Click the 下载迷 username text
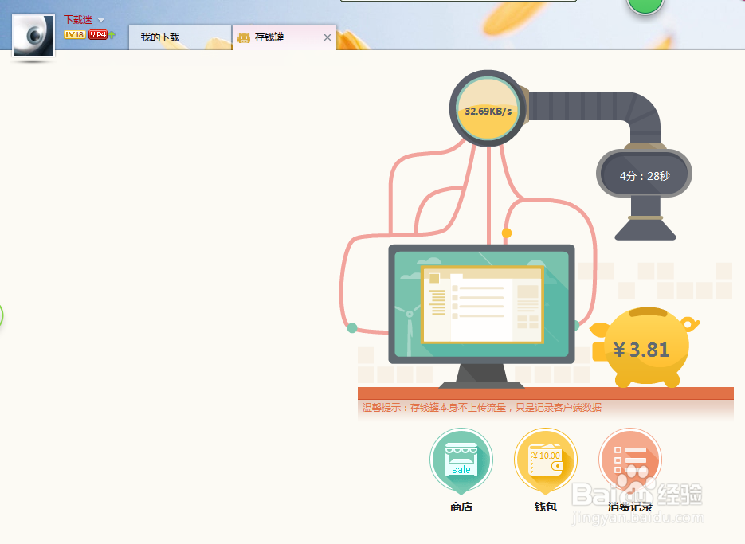 pyautogui.click(x=78, y=20)
